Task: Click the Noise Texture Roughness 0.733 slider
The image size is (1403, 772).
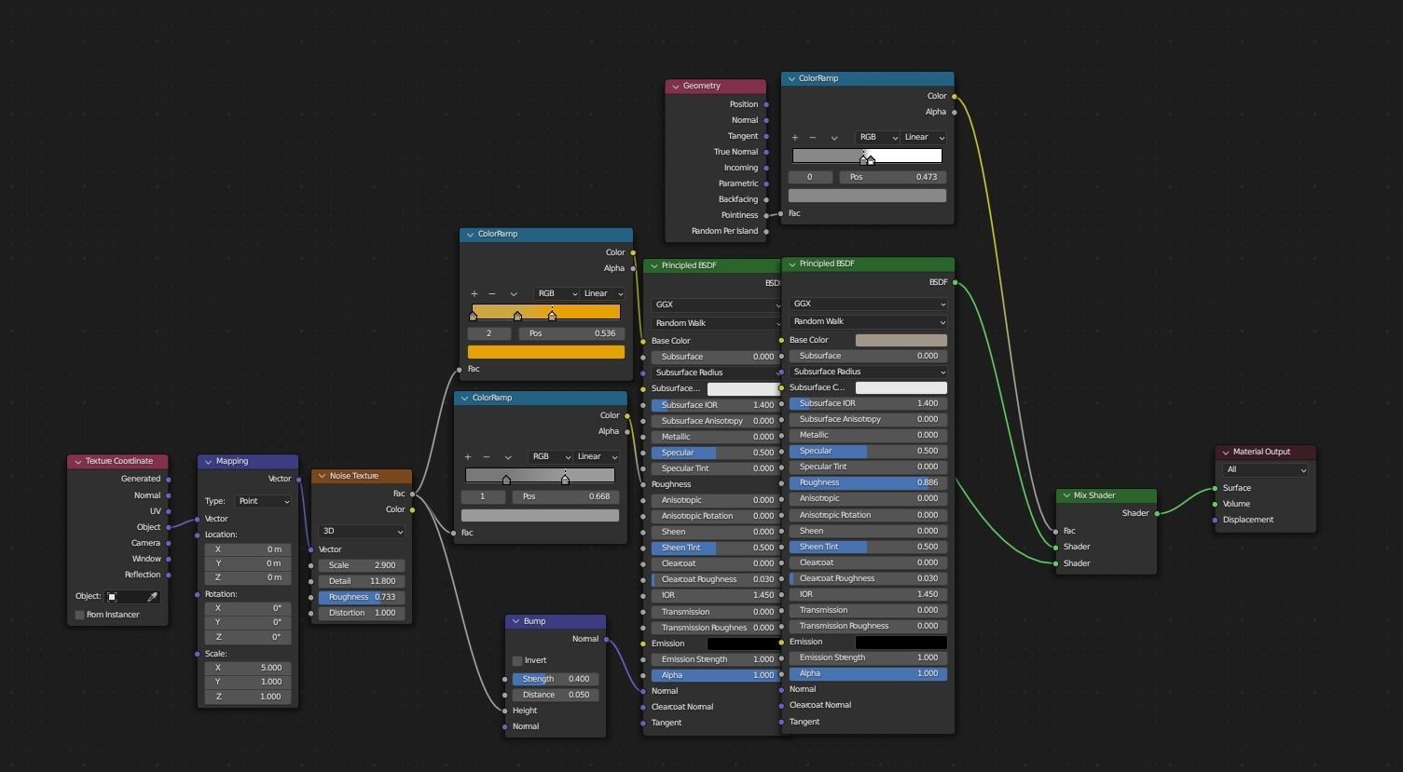Action: 362,597
